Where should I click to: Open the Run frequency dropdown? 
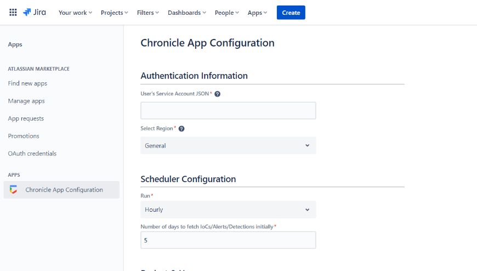point(228,210)
